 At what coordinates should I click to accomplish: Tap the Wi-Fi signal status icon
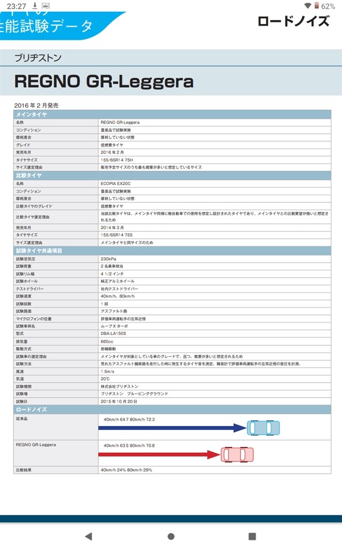tap(307, 5)
